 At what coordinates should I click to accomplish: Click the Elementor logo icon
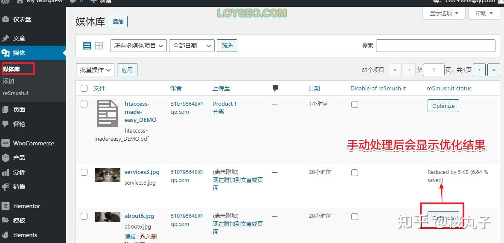coord(6,206)
